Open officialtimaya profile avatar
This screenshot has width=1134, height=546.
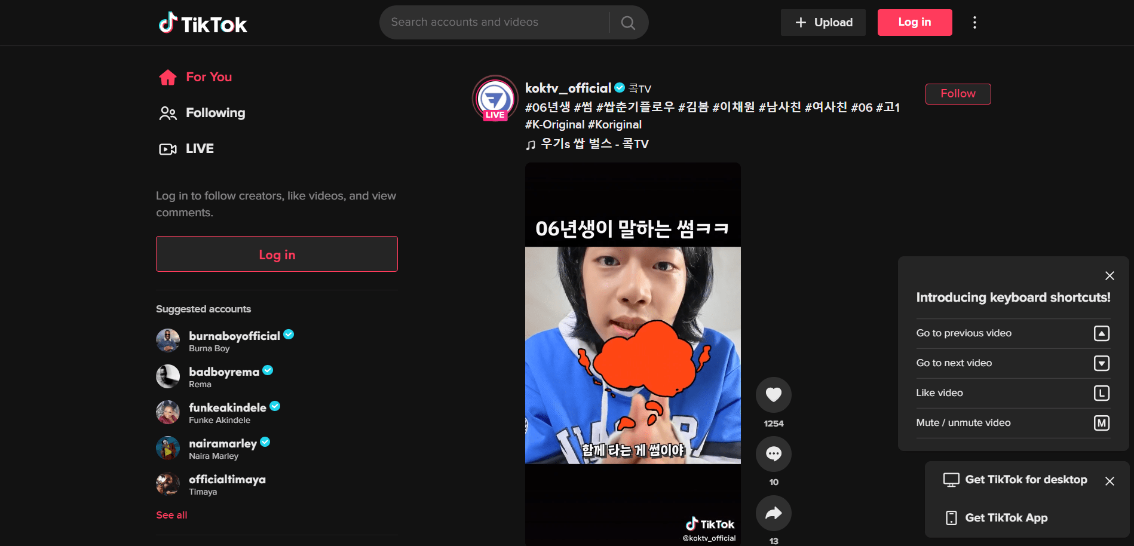click(x=168, y=484)
